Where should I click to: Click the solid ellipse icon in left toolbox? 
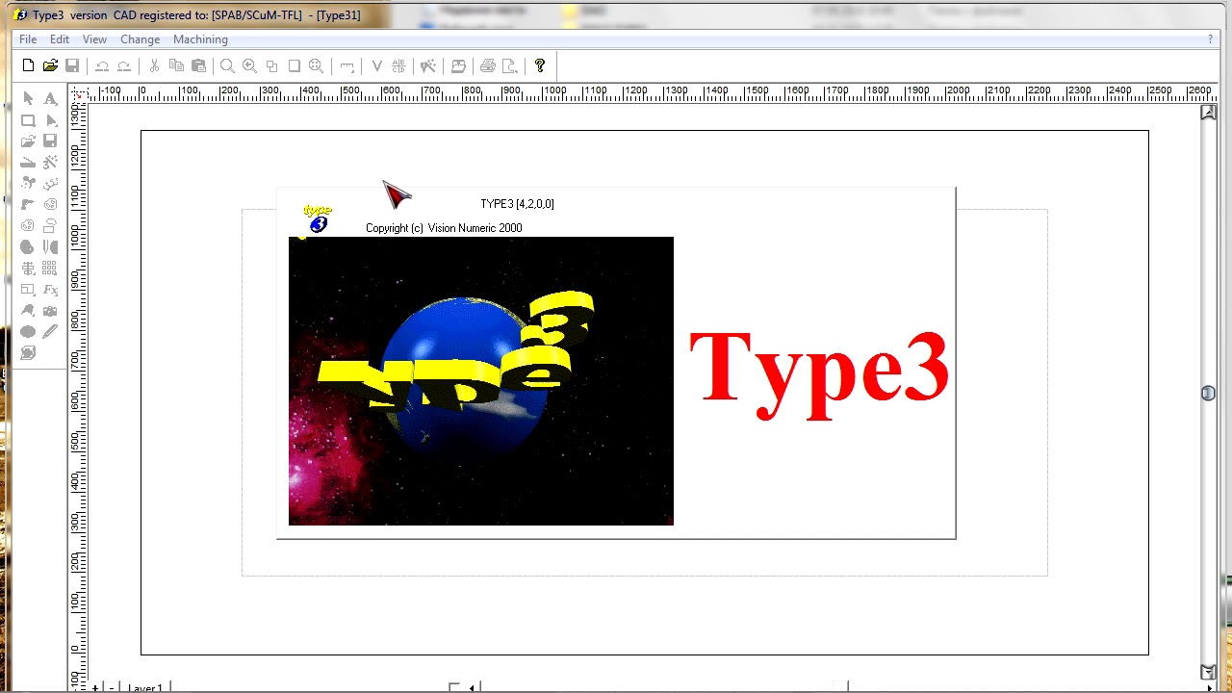(28, 332)
